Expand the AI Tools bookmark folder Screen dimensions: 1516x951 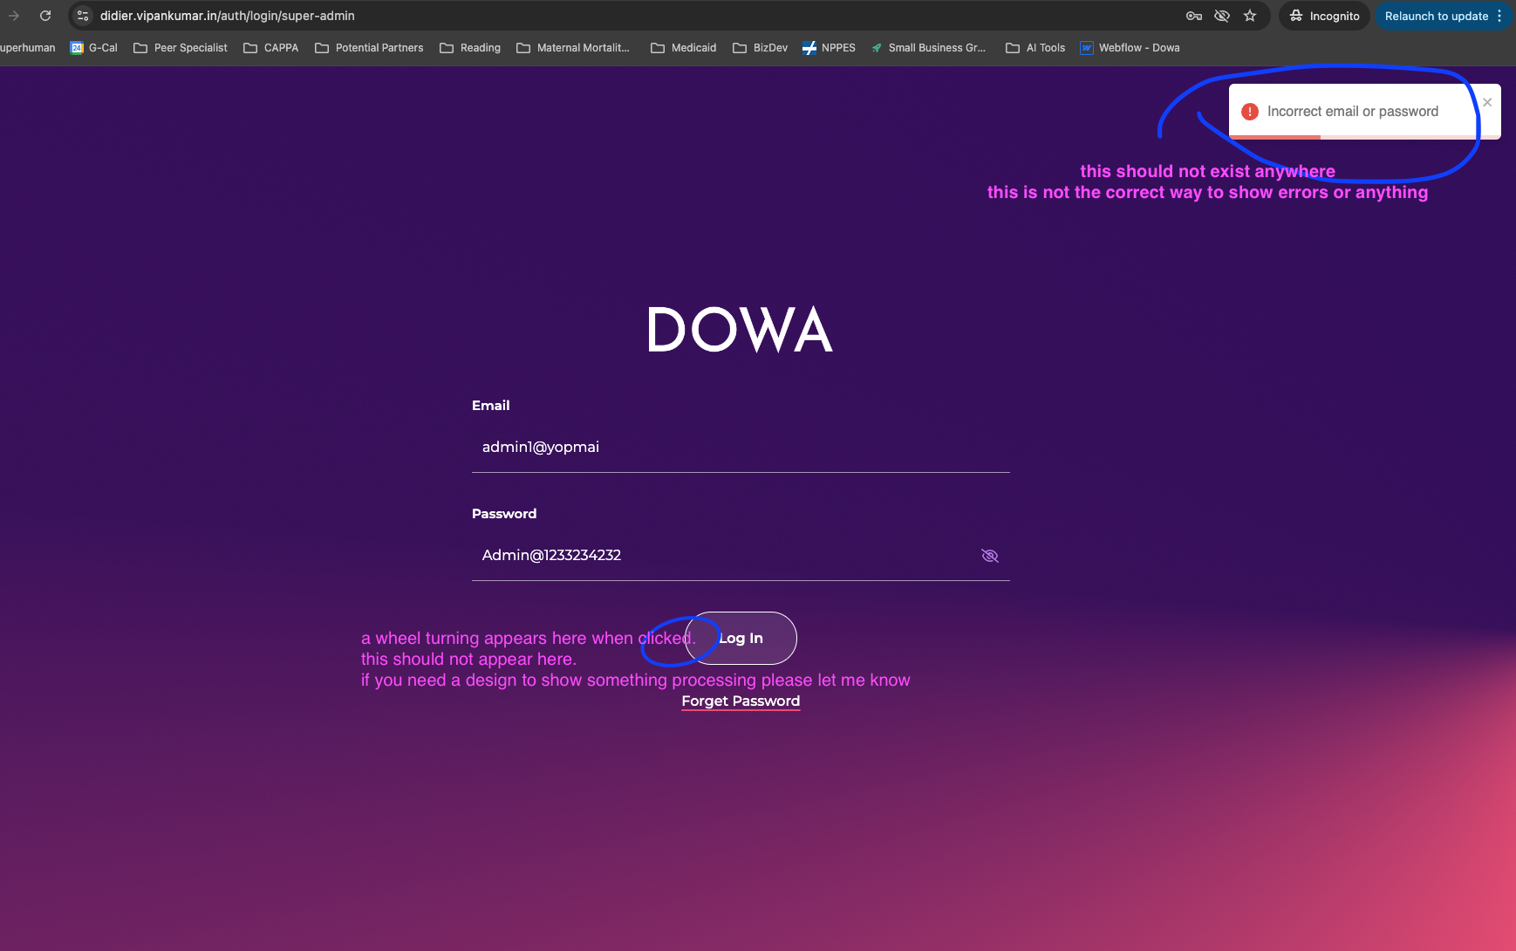tap(1035, 48)
